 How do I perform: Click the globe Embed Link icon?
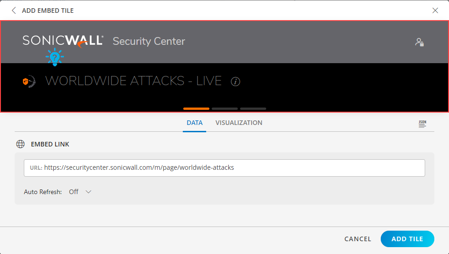coord(20,144)
